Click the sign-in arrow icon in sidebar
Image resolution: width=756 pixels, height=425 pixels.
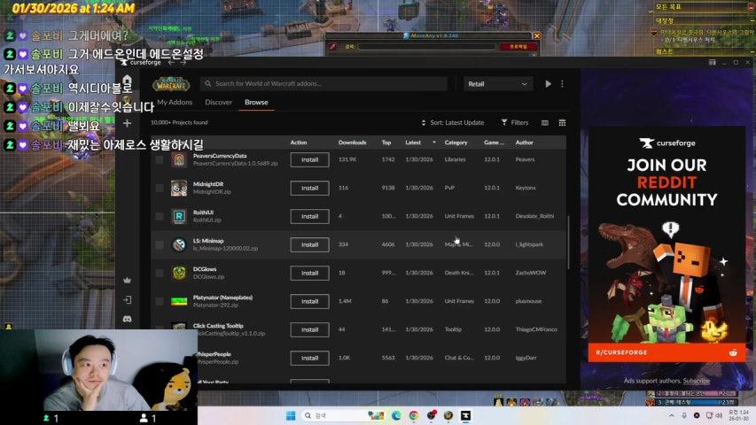(x=128, y=300)
